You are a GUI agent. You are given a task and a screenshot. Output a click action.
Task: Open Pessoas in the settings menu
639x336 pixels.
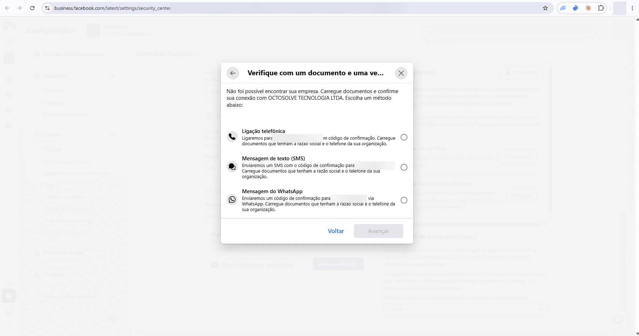pyautogui.click(x=53, y=91)
